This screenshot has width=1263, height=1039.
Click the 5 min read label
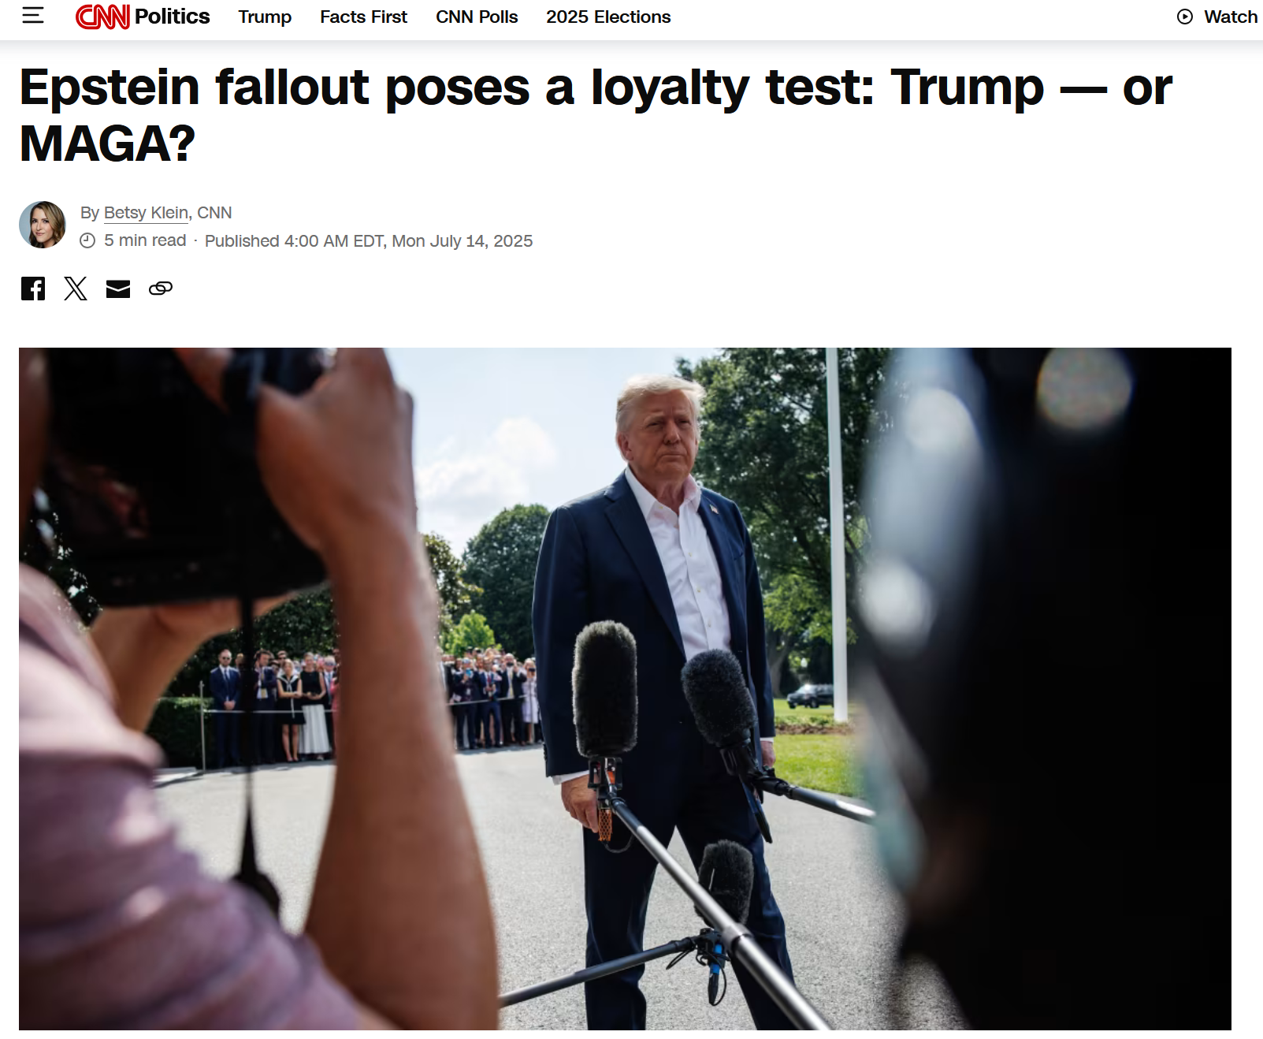click(145, 240)
